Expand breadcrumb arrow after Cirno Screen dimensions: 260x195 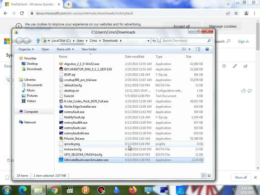[100, 41]
